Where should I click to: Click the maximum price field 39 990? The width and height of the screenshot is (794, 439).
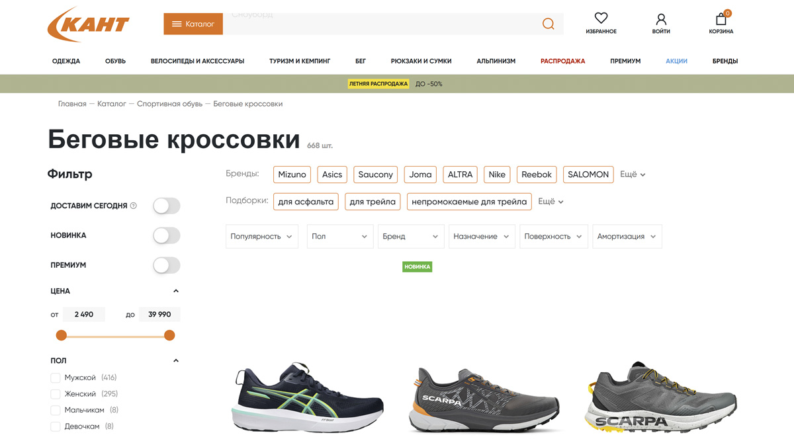(159, 315)
